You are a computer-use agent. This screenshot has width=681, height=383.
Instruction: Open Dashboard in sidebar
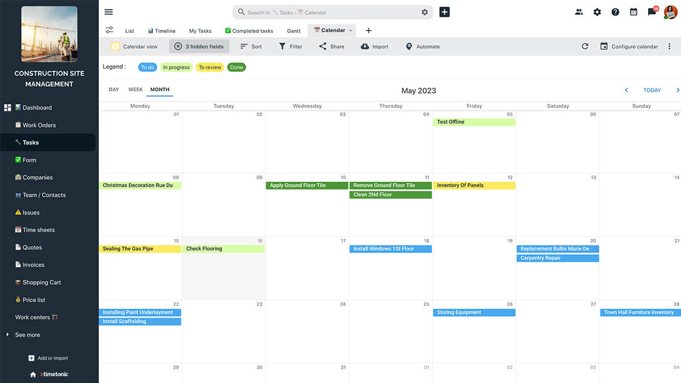(x=33, y=108)
